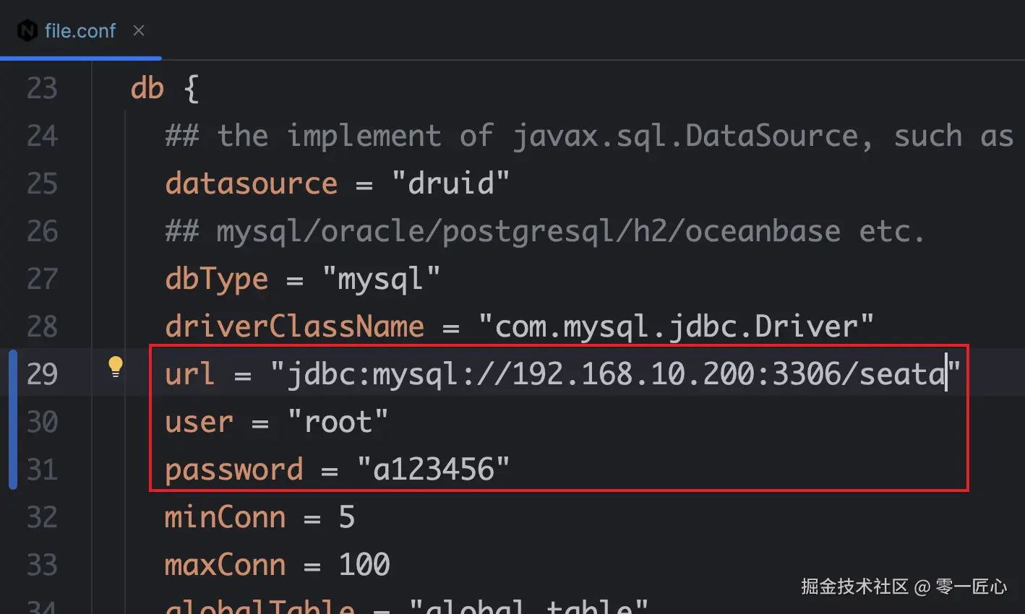Image resolution: width=1025 pixels, height=614 pixels.
Task: Click line number 25 in the gutter
Action: pos(42,184)
